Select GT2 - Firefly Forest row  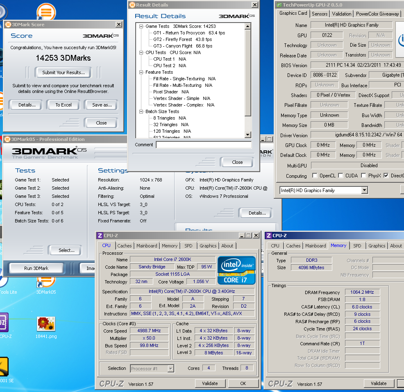click(x=183, y=39)
